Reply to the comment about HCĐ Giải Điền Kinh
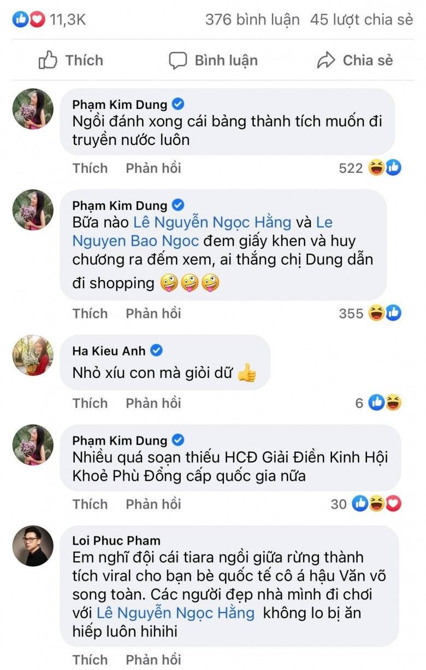 [x=153, y=504]
